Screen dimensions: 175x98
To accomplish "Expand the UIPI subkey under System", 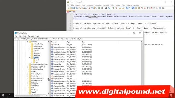I will [x=32, y=62].
